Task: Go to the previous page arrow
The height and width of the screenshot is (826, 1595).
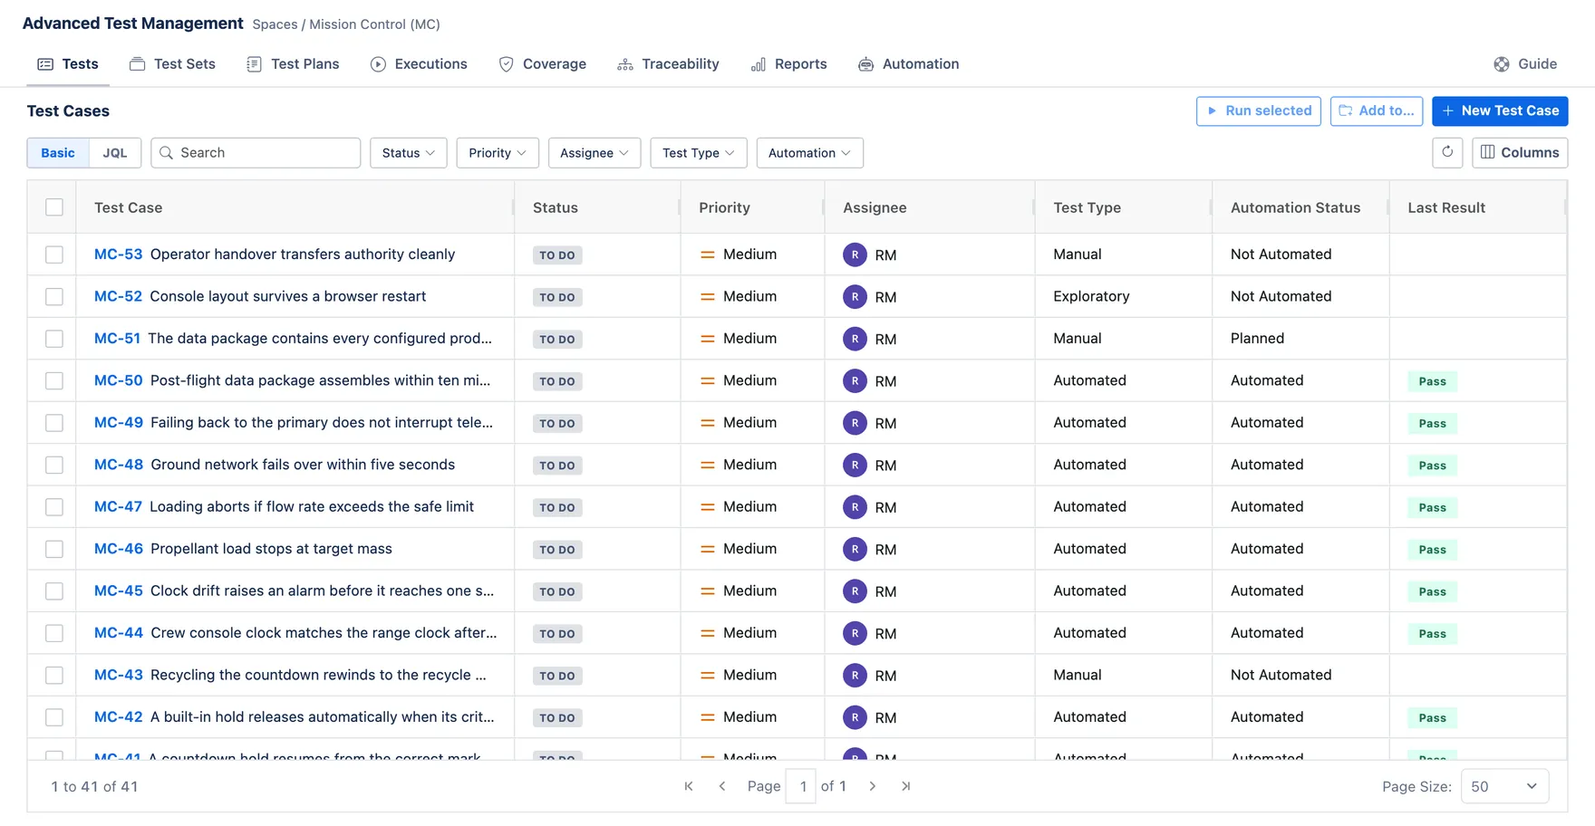Action: tap(722, 786)
